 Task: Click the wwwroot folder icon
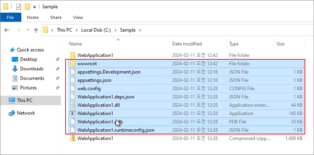(73, 64)
